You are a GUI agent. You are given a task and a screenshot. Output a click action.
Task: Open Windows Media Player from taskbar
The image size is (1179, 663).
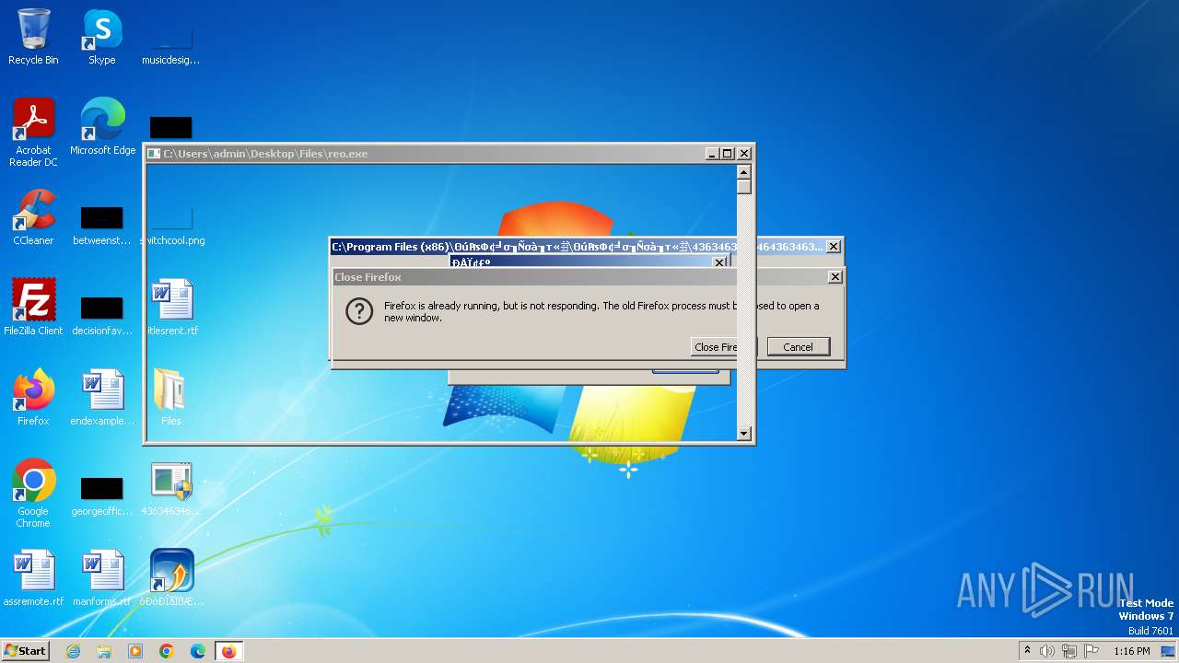click(x=135, y=651)
